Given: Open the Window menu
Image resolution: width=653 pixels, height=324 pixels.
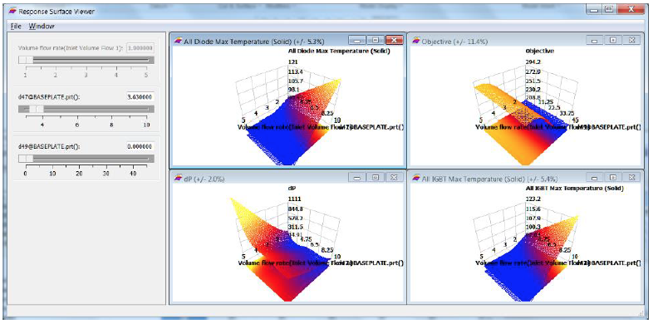Looking at the screenshot, I should click(42, 27).
